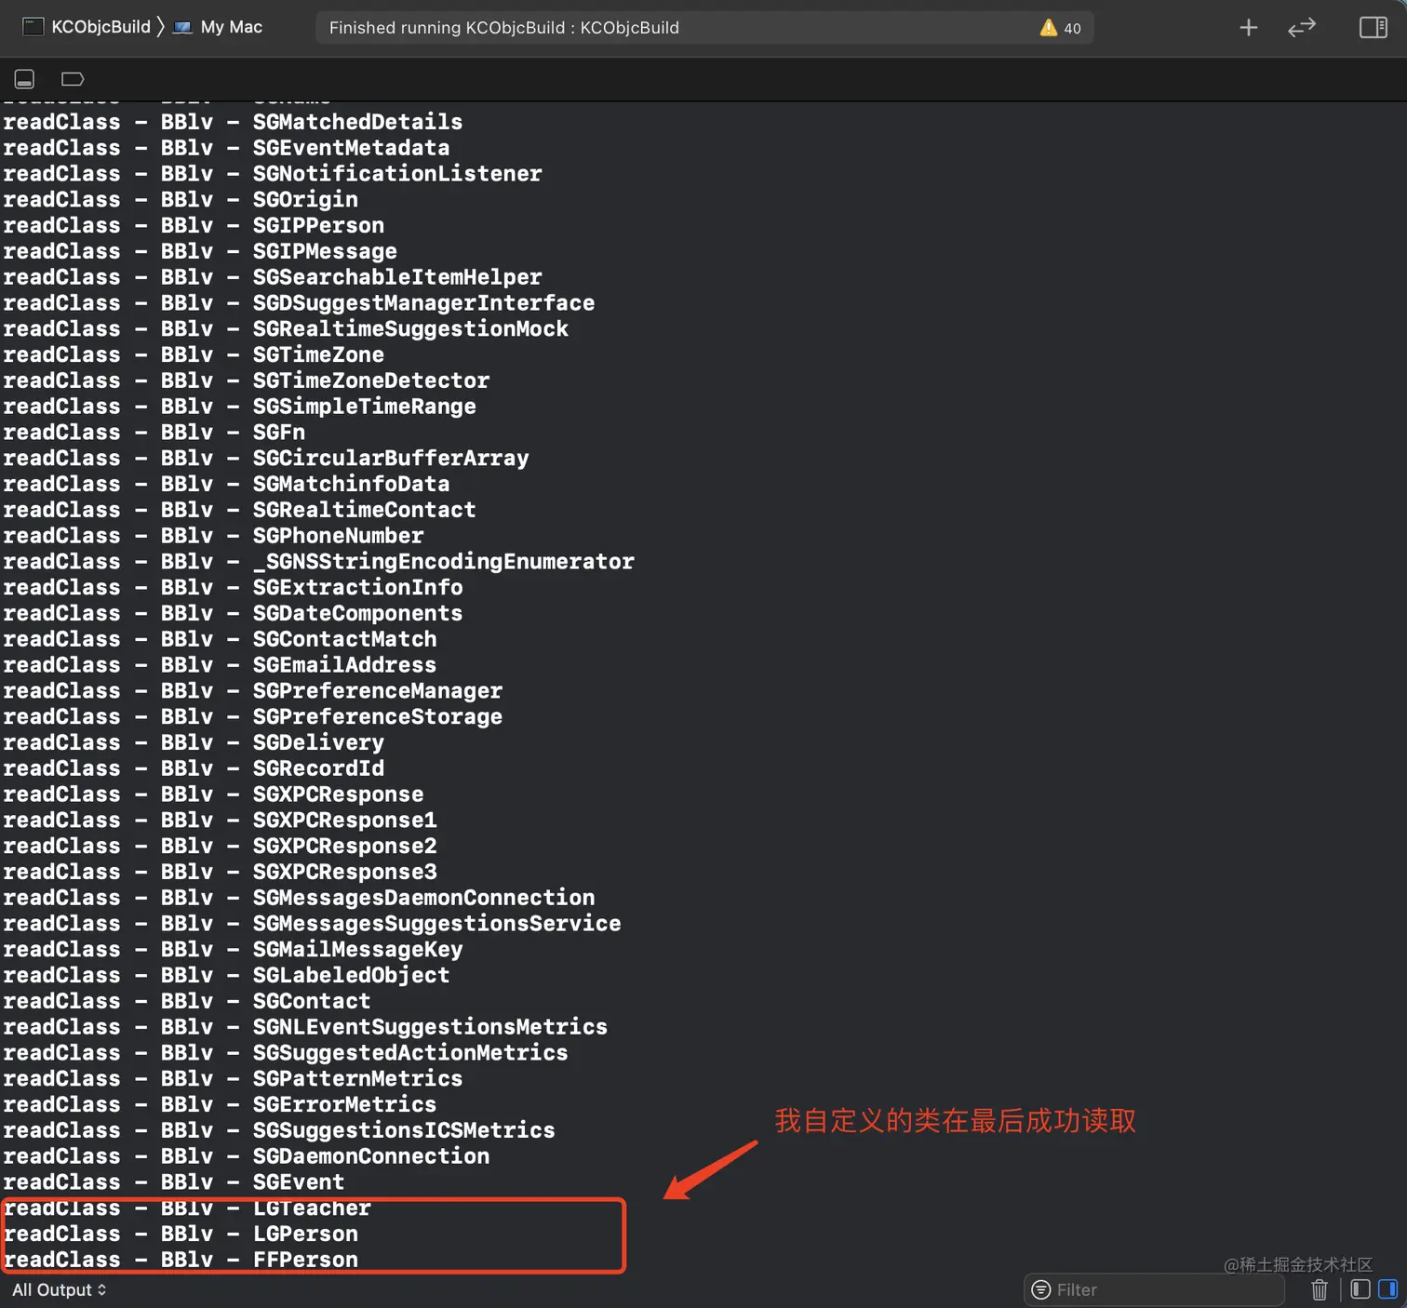Click the SGContactMatch line

tap(220, 639)
